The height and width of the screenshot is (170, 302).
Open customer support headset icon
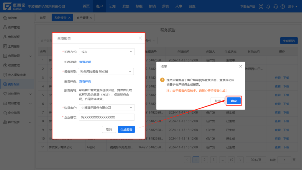click(x=275, y=7)
